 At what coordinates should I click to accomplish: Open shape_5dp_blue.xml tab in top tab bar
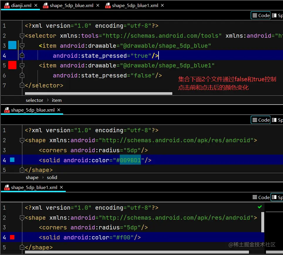pos(71,5)
